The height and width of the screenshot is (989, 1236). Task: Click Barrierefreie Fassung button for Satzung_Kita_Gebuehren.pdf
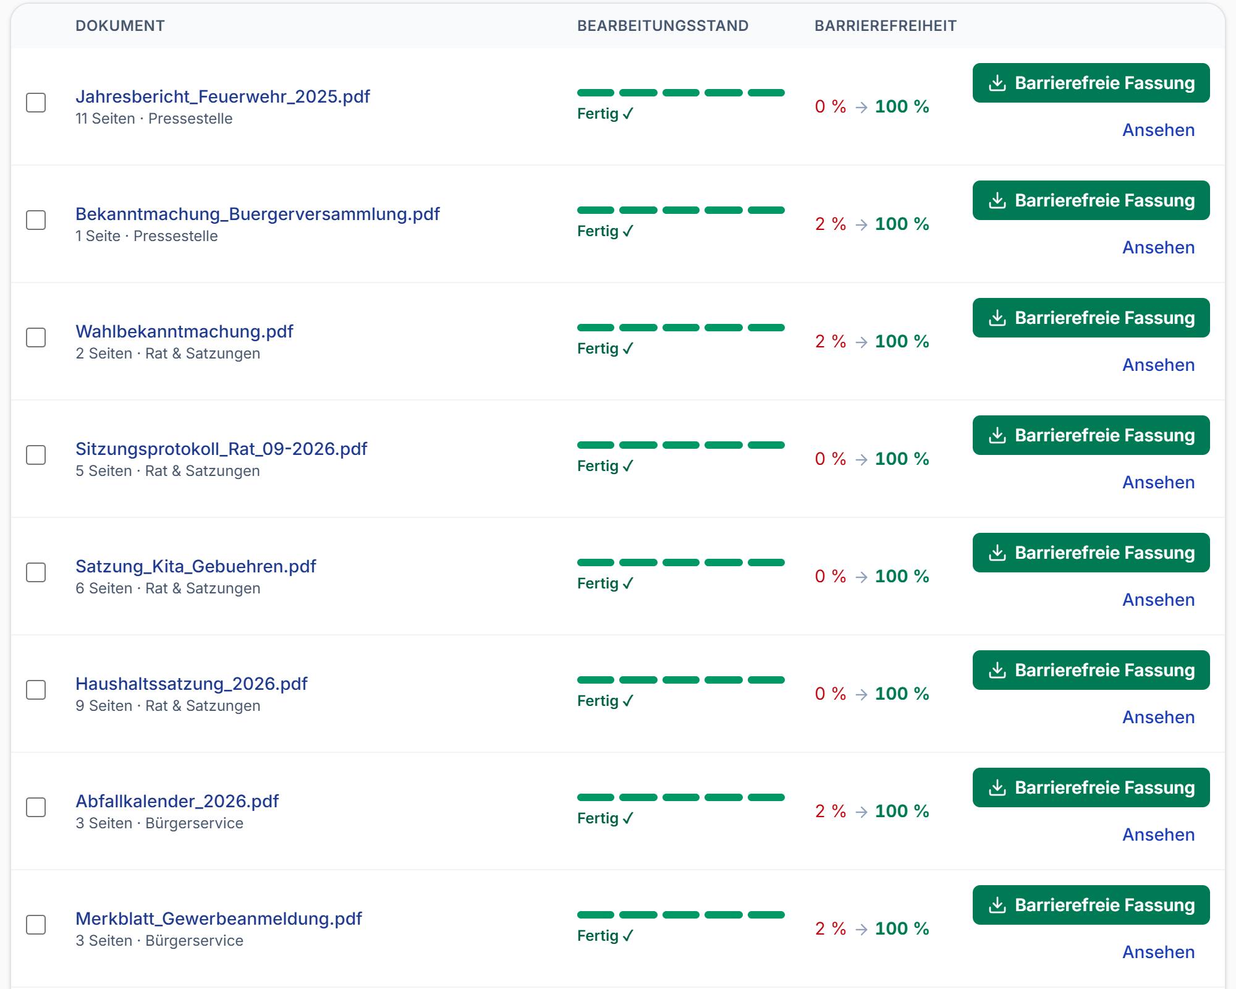click(x=1091, y=553)
